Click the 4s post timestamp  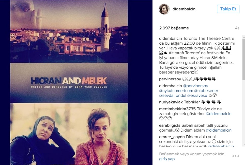[237, 28]
